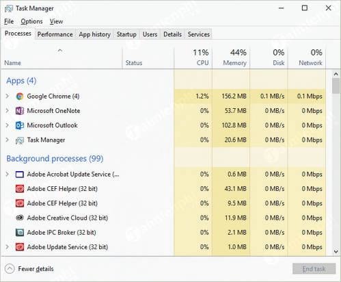Click the 0.1 Mbps network value
The image size is (341, 282).
click(x=310, y=97)
